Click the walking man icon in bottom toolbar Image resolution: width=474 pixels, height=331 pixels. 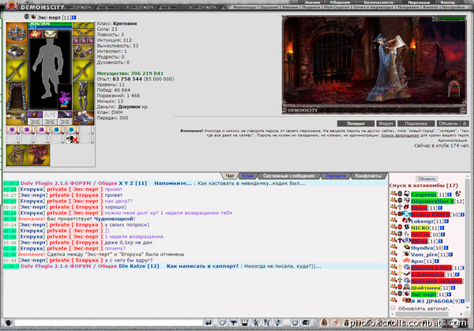click(256, 323)
